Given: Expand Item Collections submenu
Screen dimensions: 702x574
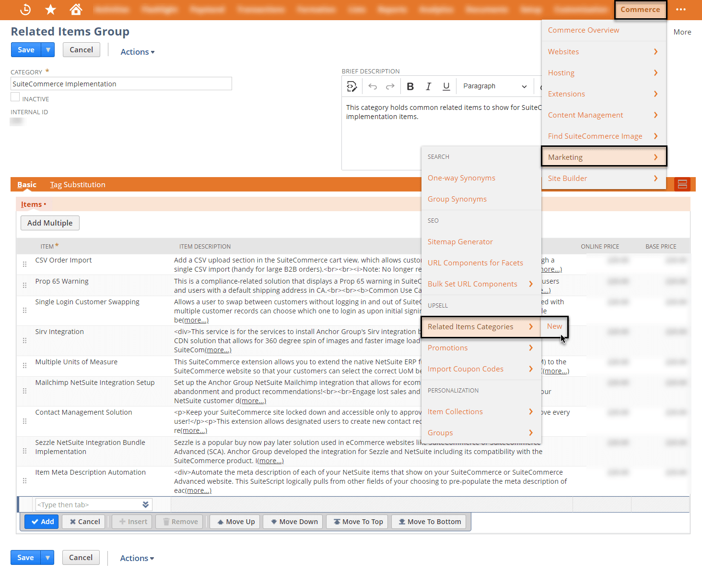Looking at the screenshot, I should coord(481,412).
